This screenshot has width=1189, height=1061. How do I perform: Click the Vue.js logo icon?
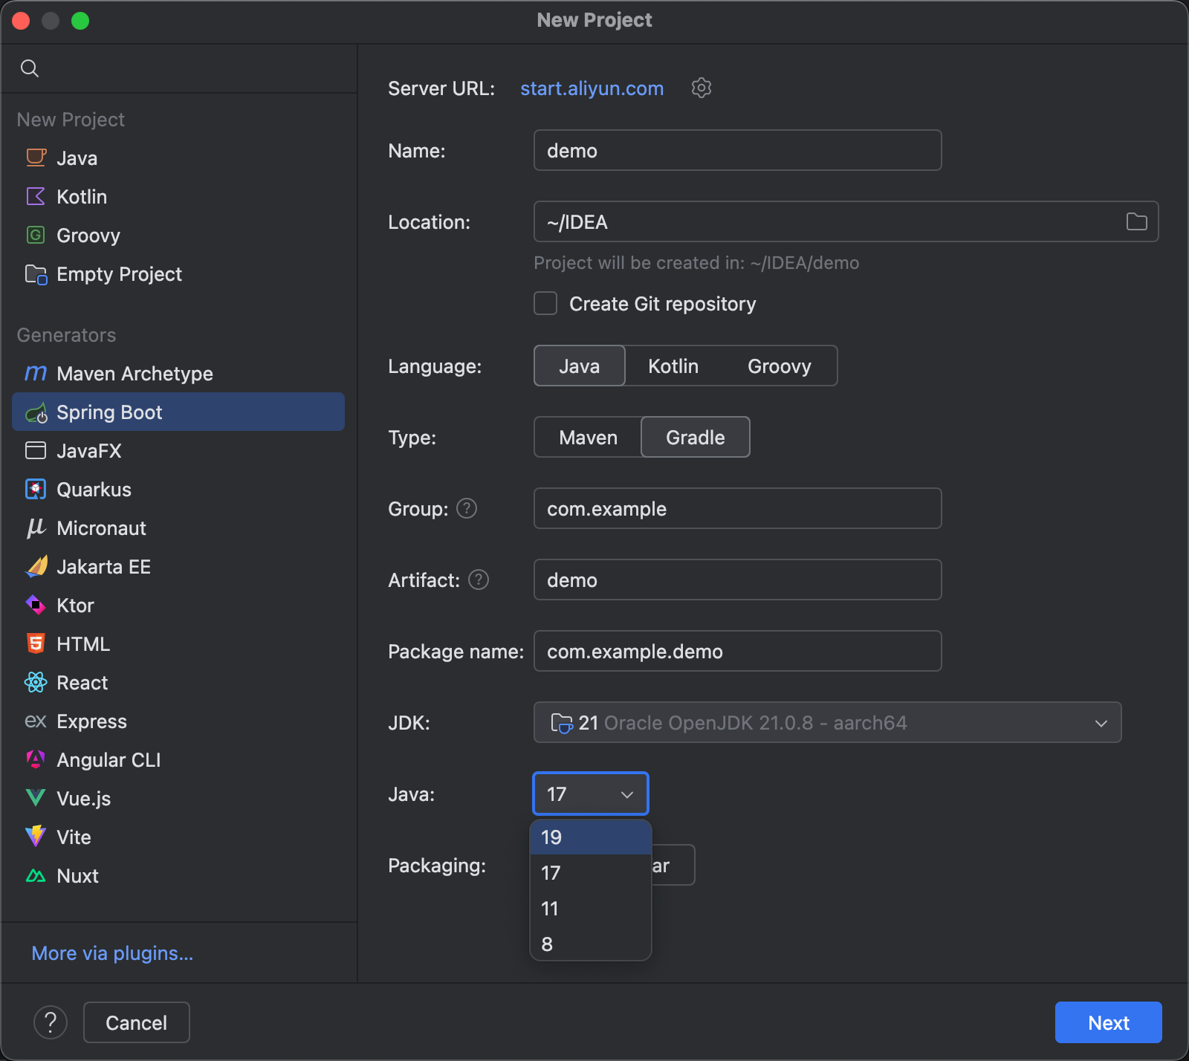(x=36, y=798)
